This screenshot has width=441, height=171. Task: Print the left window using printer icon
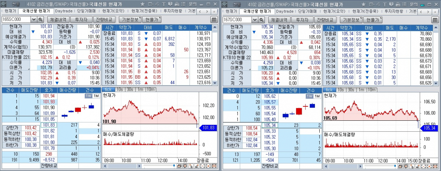pos(177,4)
